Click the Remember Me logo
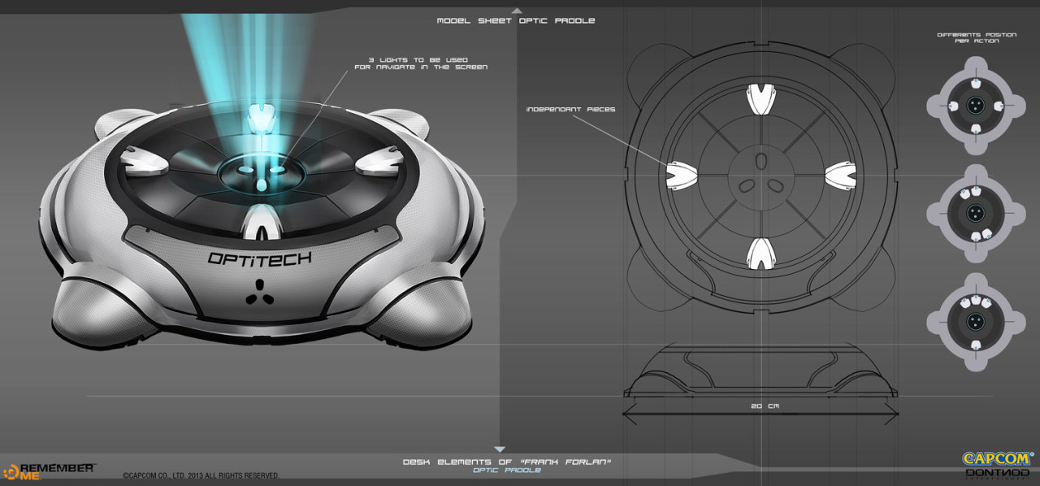This screenshot has width=1040, height=486. click(x=49, y=471)
